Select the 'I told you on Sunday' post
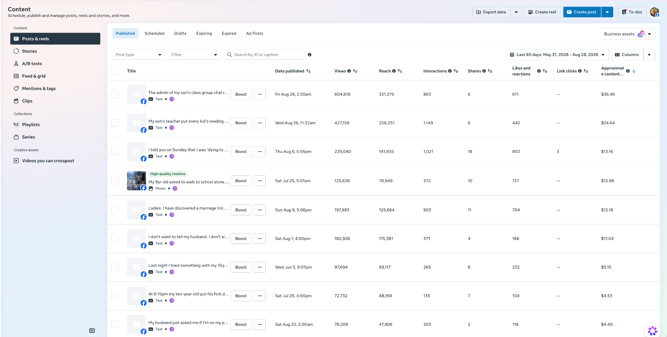Image resolution: width=667 pixels, height=337 pixels. [x=115, y=152]
